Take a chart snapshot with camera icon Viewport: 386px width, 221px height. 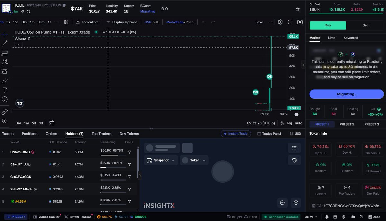[x=300, y=22]
